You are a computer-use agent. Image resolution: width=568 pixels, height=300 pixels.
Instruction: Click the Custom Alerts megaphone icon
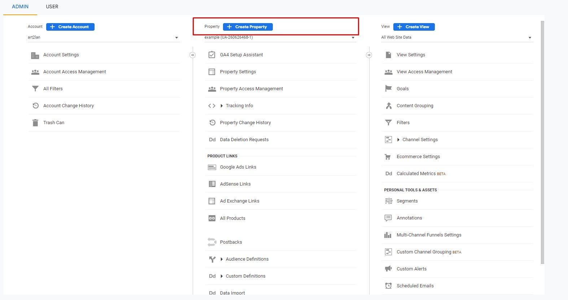(x=388, y=269)
